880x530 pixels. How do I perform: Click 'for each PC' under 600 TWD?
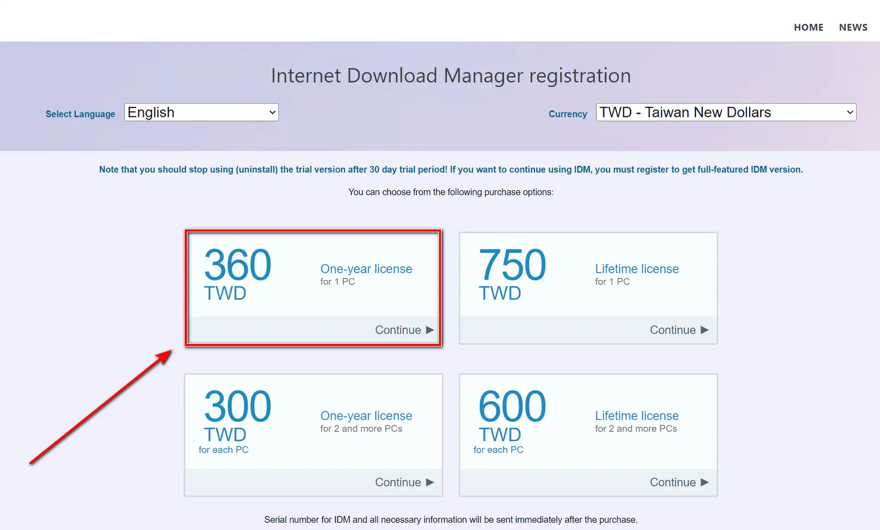[498, 450]
